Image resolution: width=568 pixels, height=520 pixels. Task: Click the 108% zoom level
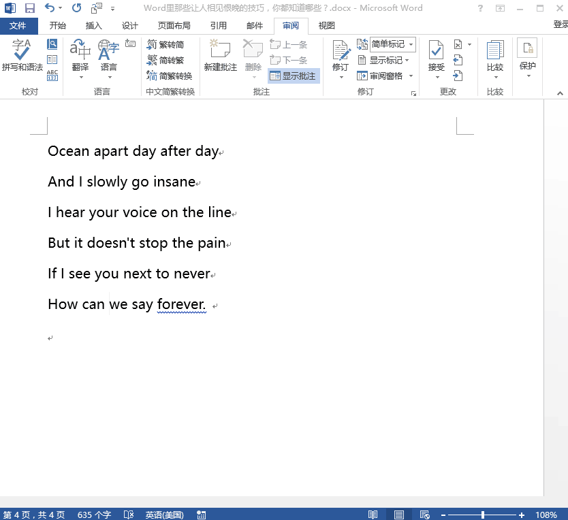pos(546,515)
